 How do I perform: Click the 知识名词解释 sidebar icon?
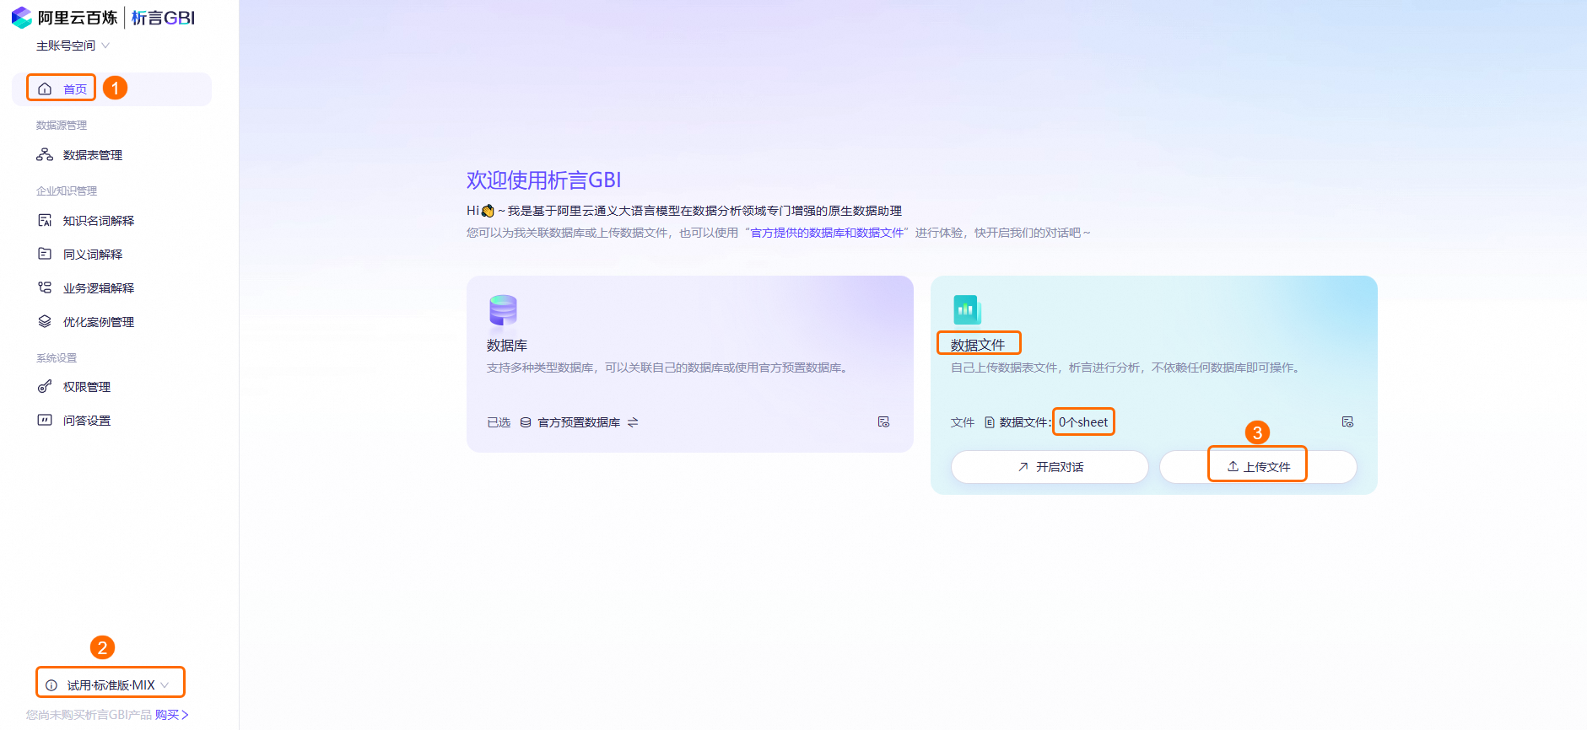[45, 220]
